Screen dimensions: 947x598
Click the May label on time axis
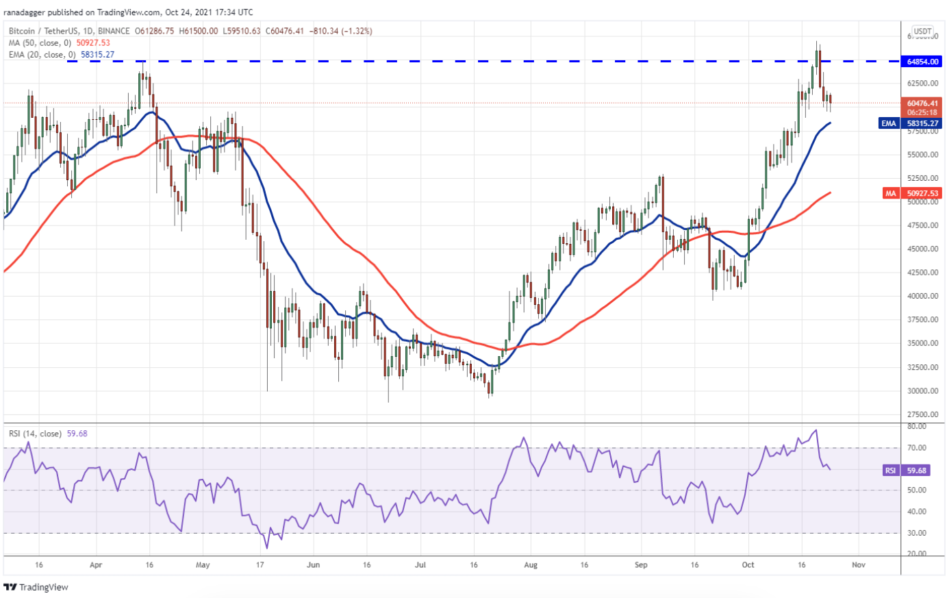point(203,565)
